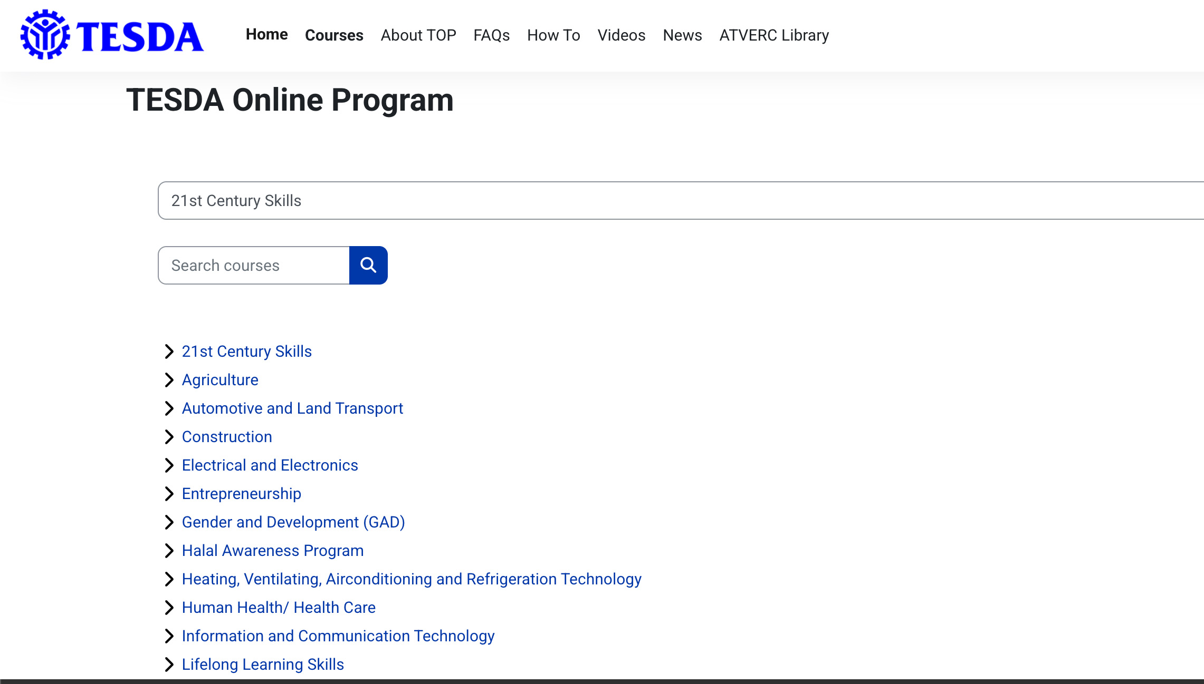Expand the 21st Century Skills category arrow
This screenshot has height=684, width=1204.
click(169, 351)
